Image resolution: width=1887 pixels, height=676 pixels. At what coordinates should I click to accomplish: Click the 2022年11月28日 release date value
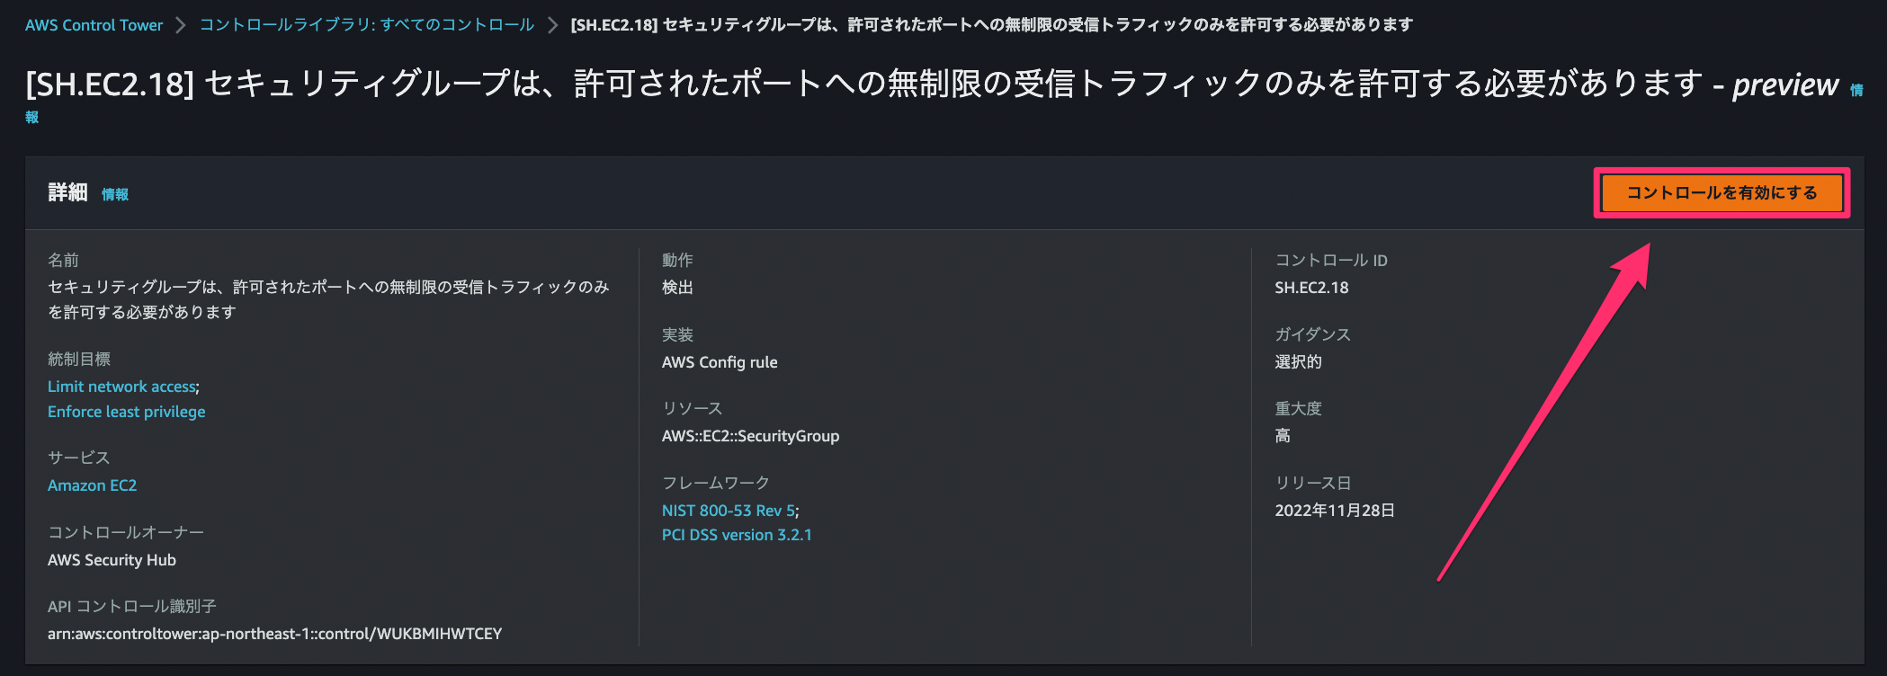[1335, 511]
